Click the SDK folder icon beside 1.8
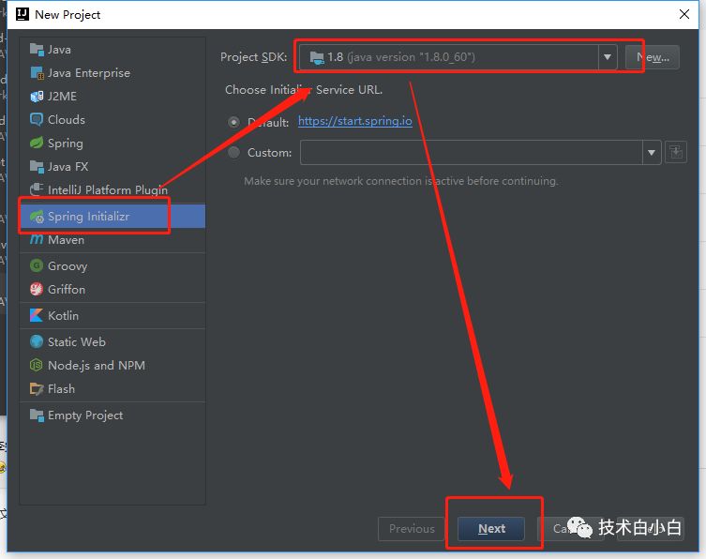The width and height of the screenshot is (706, 559). [317, 57]
